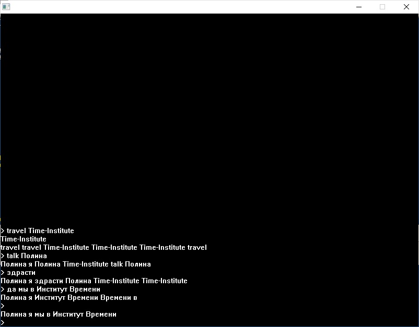Focus the bottom-most '>' input prompt
Screen dimensions: 419x327
pyautogui.click(x=3, y=322)
